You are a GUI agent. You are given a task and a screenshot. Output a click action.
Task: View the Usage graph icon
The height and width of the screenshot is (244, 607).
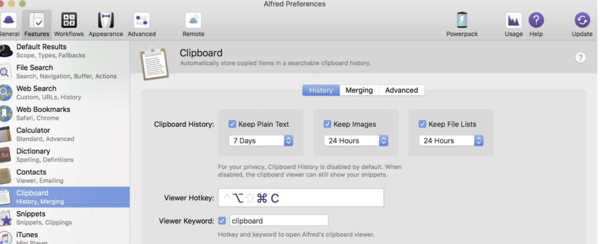coord(513,20)
